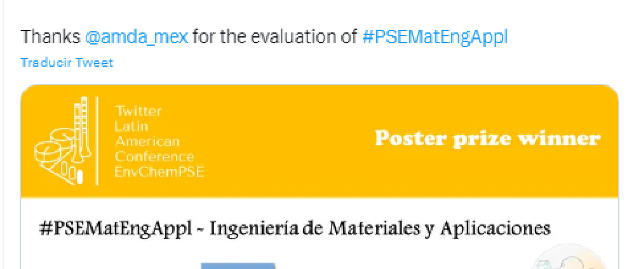
Task: Click the black #PSEMatEngAppl title text
Action: pos(114,228)
